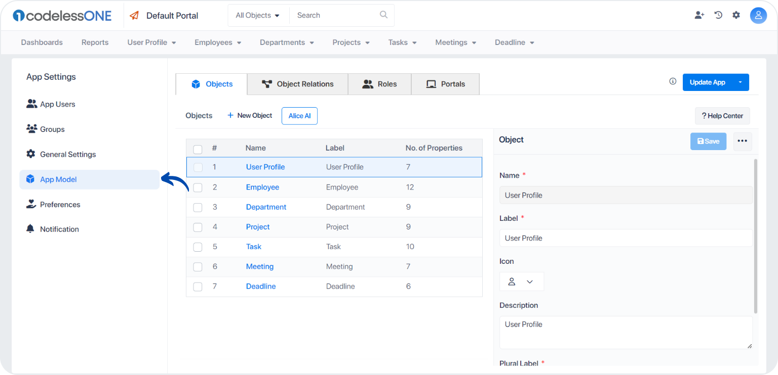
Task: Select the Objects tab
Action: point(212,84)
